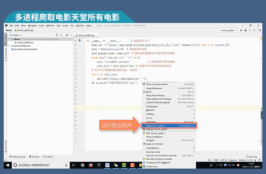Run movie_spider with the toolbar play button

[241, 30]
